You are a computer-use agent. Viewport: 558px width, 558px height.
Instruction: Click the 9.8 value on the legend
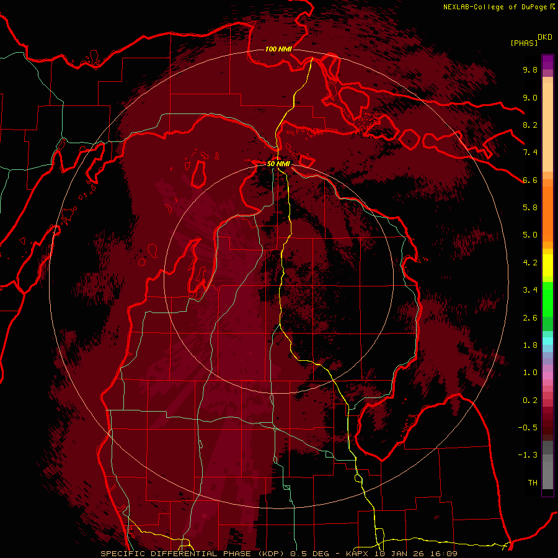tap(530, 69)
